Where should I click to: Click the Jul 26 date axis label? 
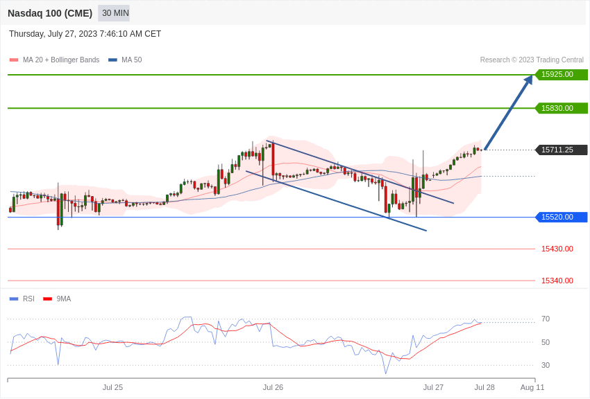point(273,387)
